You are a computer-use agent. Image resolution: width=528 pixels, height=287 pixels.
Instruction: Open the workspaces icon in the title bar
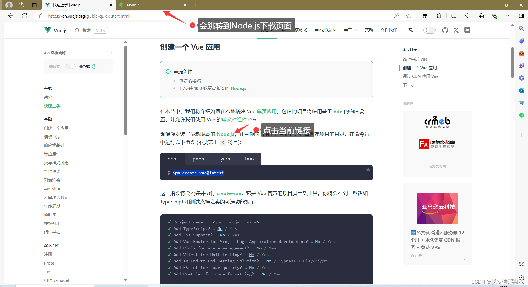click(21, 5)
